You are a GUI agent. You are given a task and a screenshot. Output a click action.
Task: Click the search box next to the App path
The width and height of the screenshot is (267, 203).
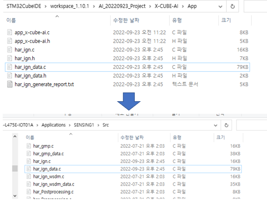255,7
